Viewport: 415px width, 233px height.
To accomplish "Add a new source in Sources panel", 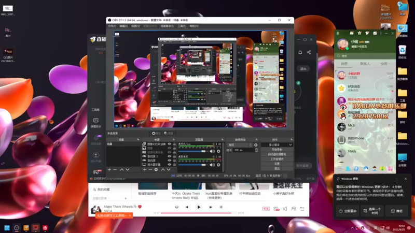I will tap(145, 170).
